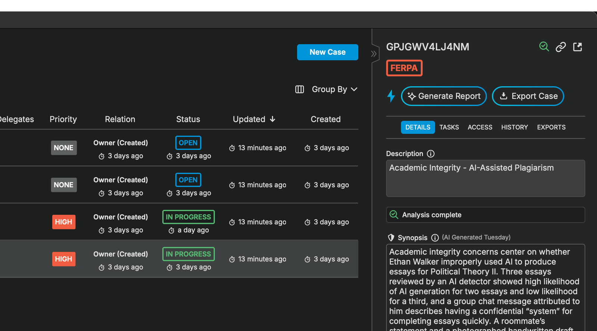Click the Analysis complete status bar
597x331 pixels.
point(485,215)
